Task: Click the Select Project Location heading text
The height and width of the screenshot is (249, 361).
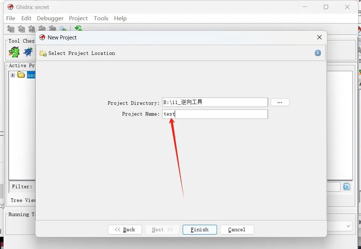Action: [x=82, y=53]
